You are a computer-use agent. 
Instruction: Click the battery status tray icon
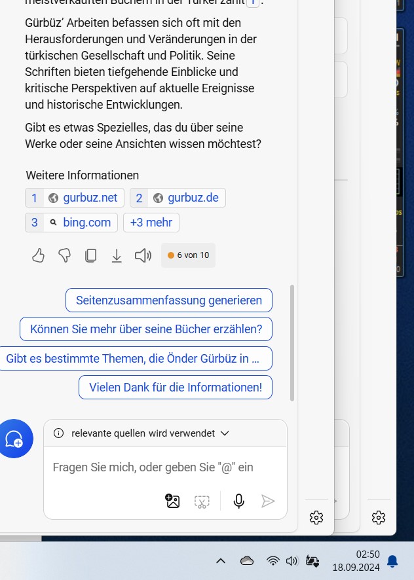312,561
